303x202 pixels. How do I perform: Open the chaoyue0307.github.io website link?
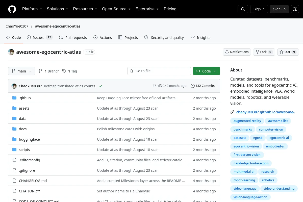[267, 112]
